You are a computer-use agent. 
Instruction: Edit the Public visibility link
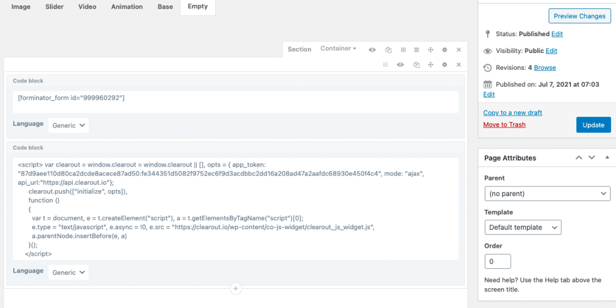point(551,51)
